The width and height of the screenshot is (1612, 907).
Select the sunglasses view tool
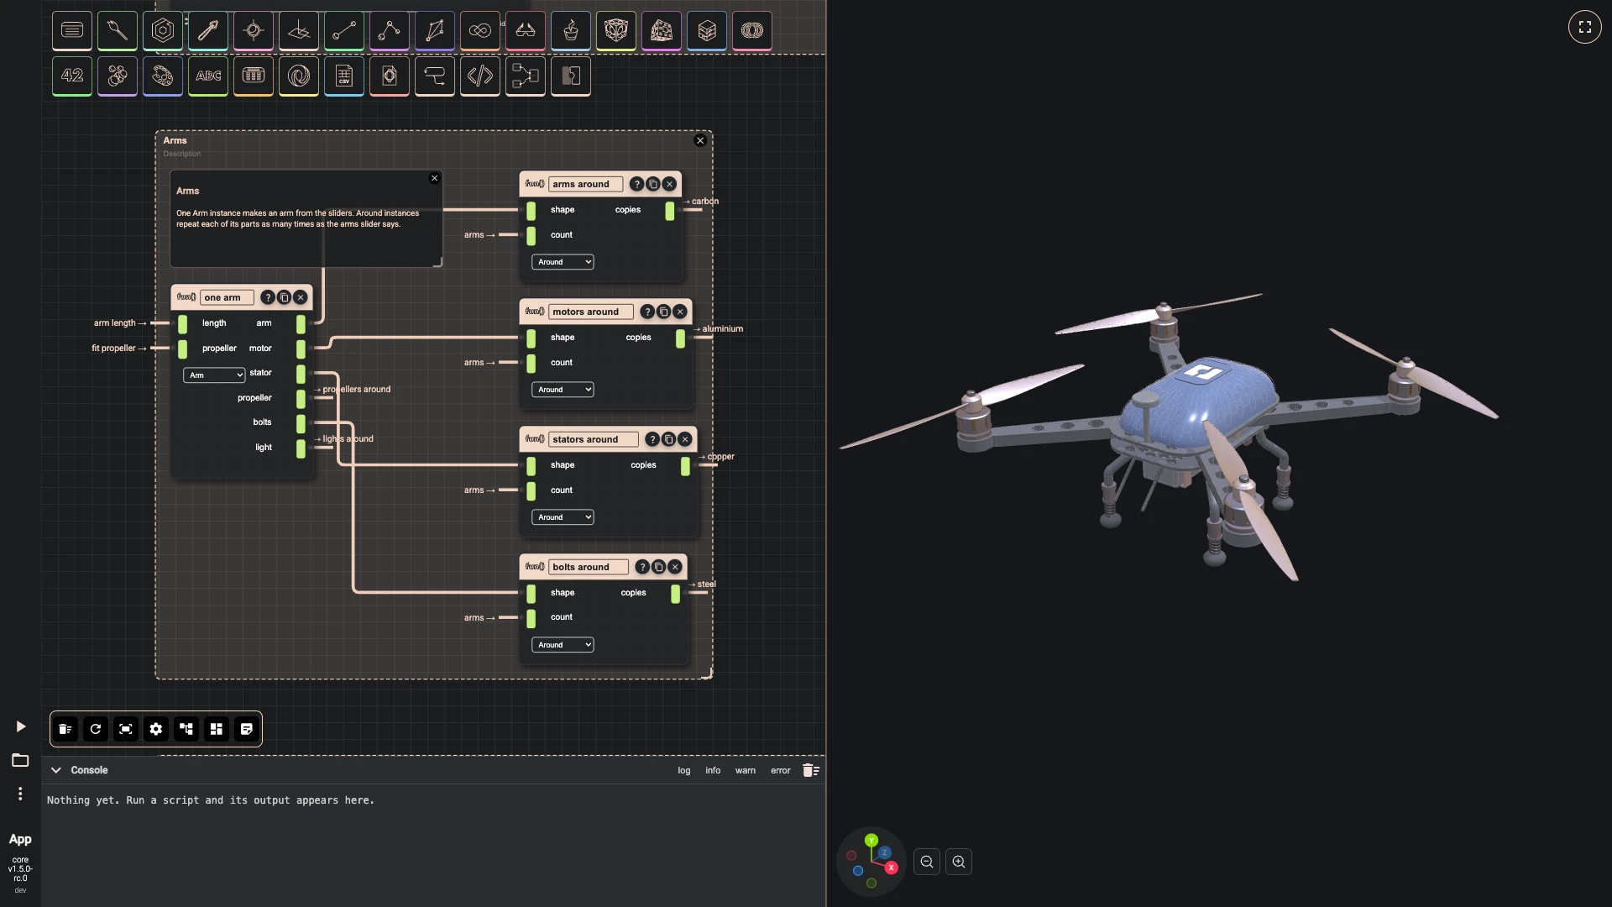click(x=526, y=31)
